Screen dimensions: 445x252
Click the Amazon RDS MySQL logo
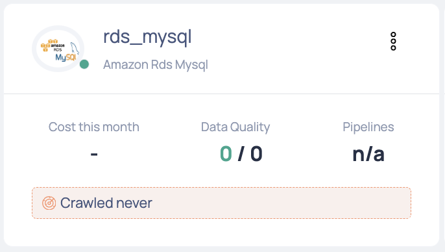point(58,49)
